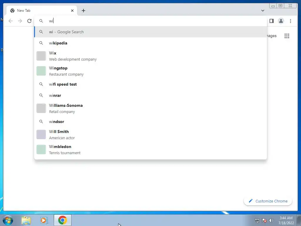Click the address bar containing 'wi'
This screenshot has width=301, height=226.
(150, 21)
